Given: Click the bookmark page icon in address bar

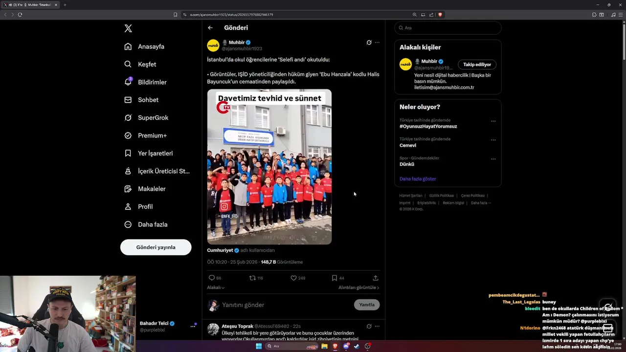Looking at the screenshot, I should pos(175,15).
